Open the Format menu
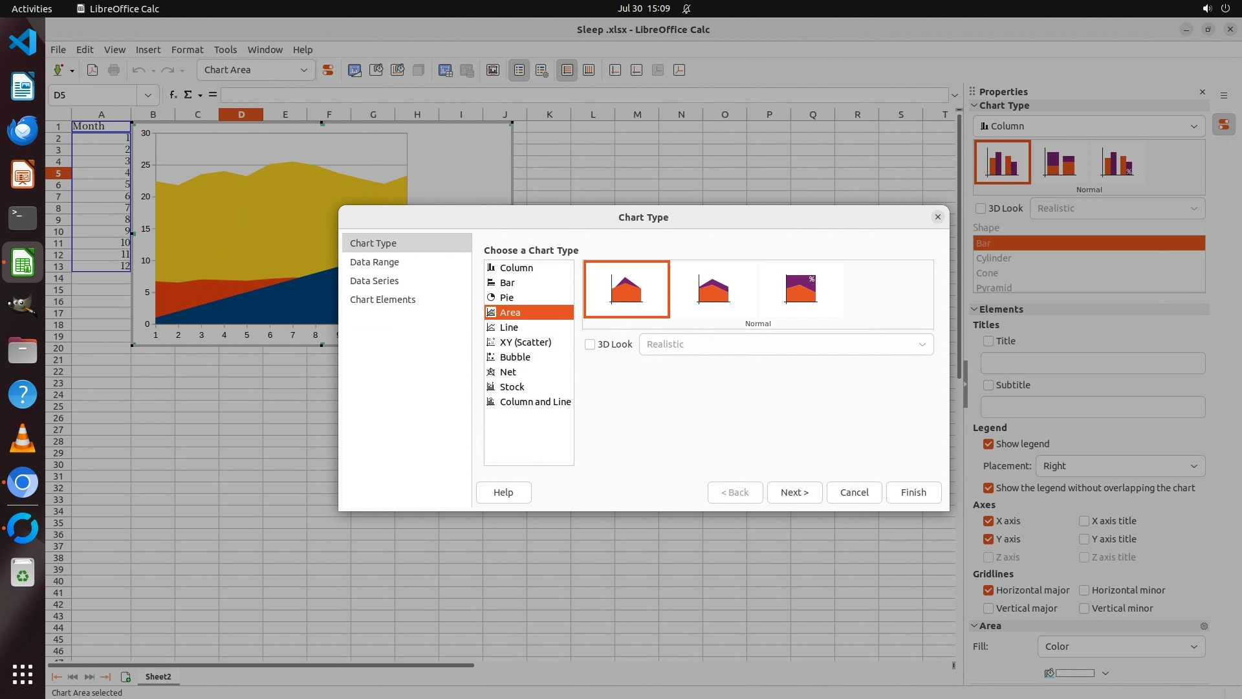The width and height of the screenshot is (1242, 699). (187, 50)
